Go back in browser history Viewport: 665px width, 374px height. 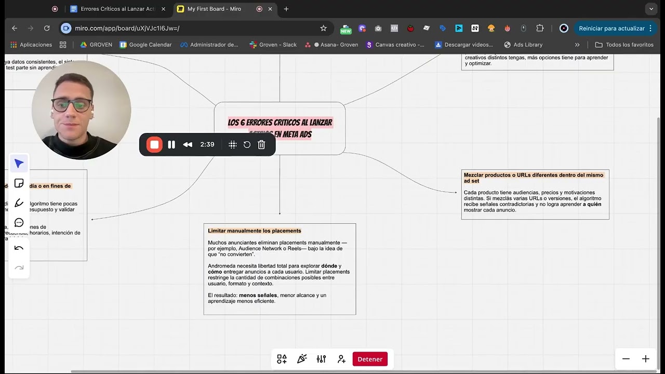(15, 28)
